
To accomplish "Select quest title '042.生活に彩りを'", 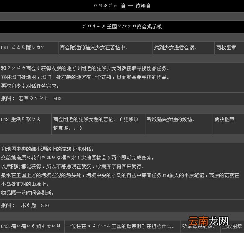I will click(21, 119).
